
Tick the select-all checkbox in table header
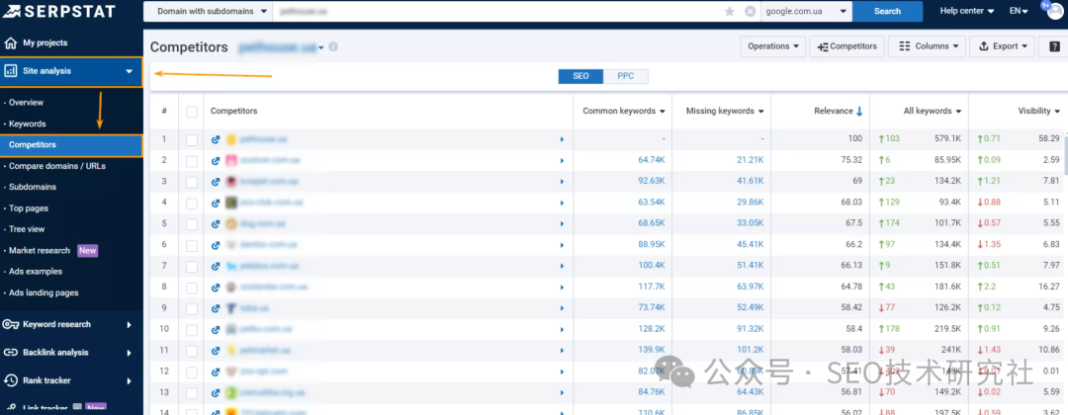[x=192, y=112]
